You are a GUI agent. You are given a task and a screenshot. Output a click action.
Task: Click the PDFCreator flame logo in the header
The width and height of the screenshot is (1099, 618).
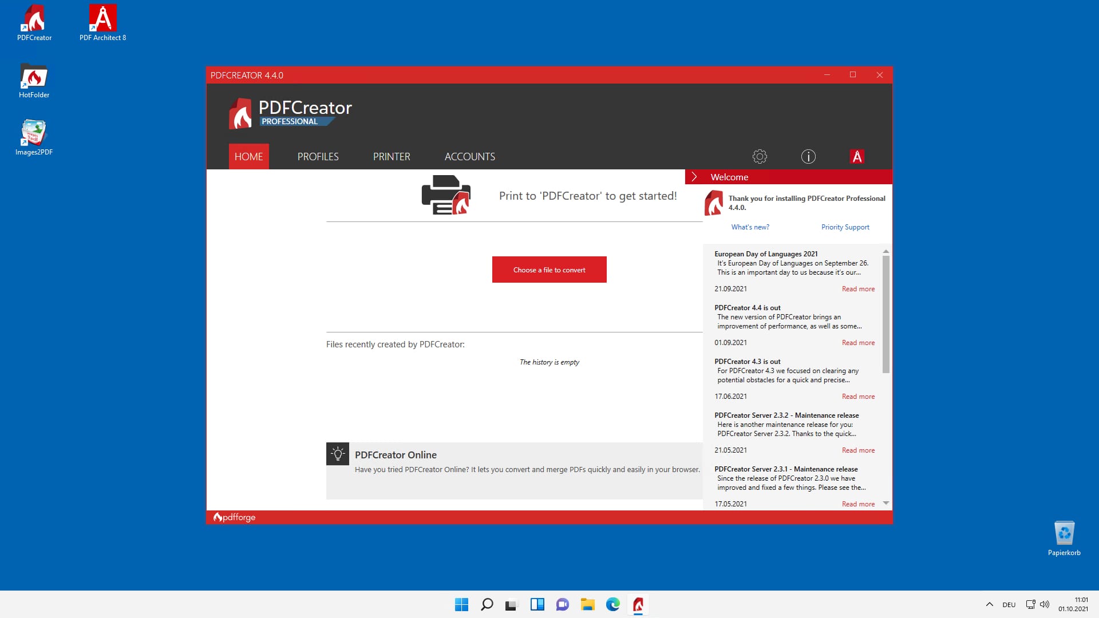tap(240, 113)
